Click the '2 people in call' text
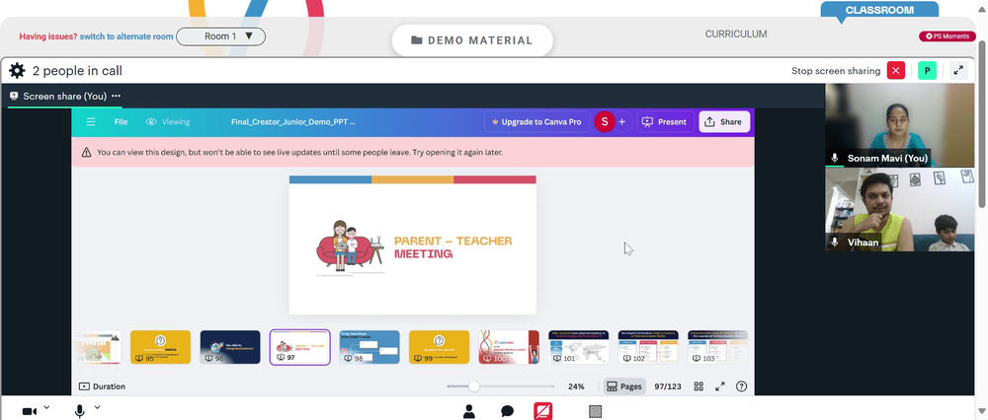 click(x=77, y=70)
